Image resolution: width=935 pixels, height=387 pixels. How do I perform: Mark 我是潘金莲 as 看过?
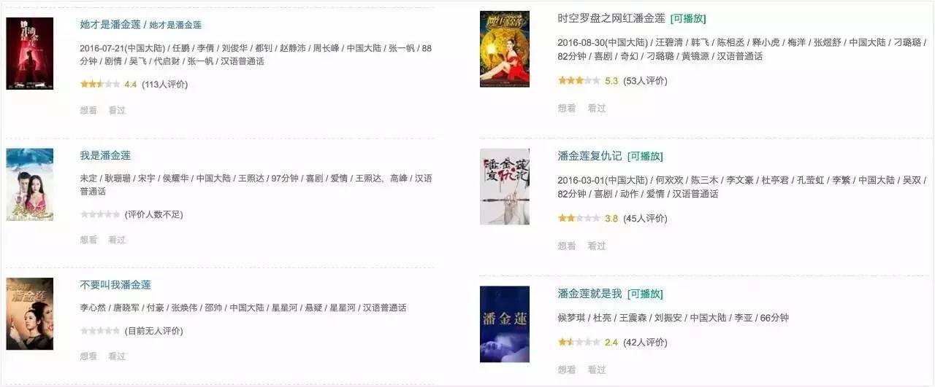(117, 239)
